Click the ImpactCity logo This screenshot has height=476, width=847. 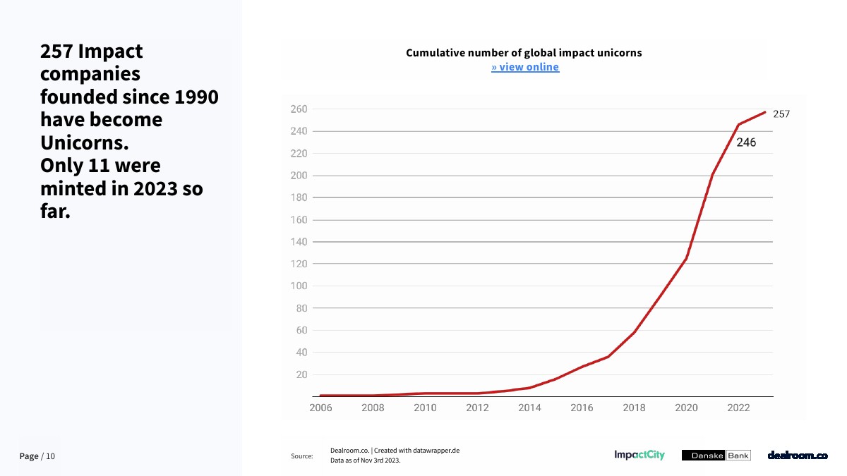[x=639, y=456]
